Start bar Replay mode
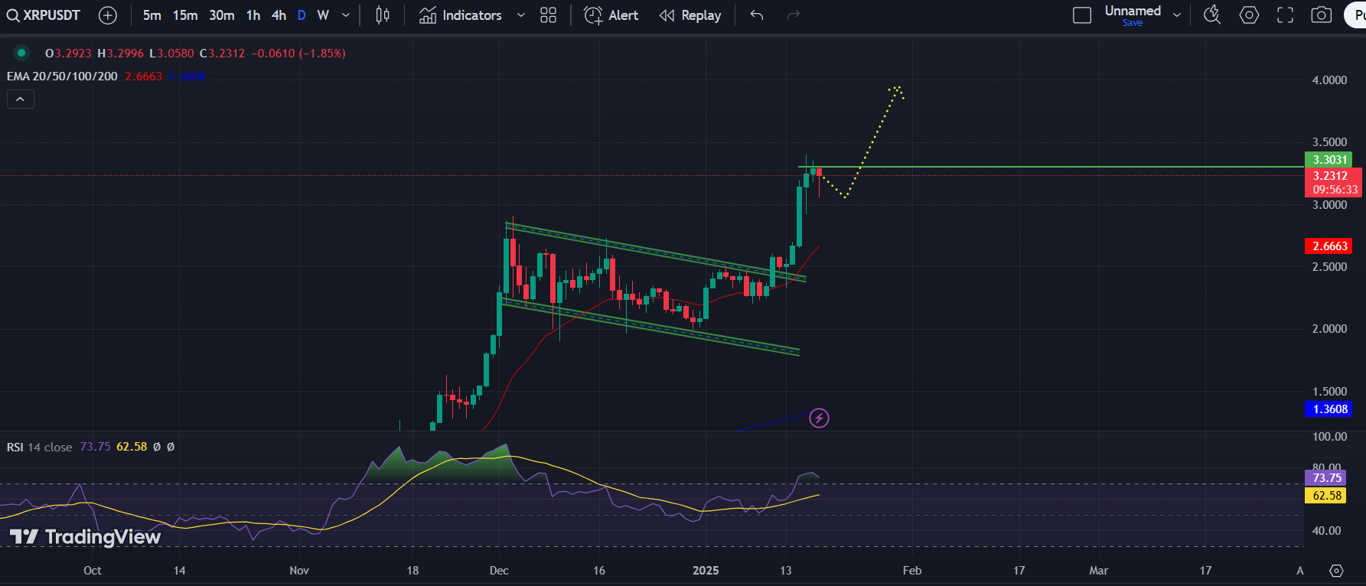 [x=690, y=15]
